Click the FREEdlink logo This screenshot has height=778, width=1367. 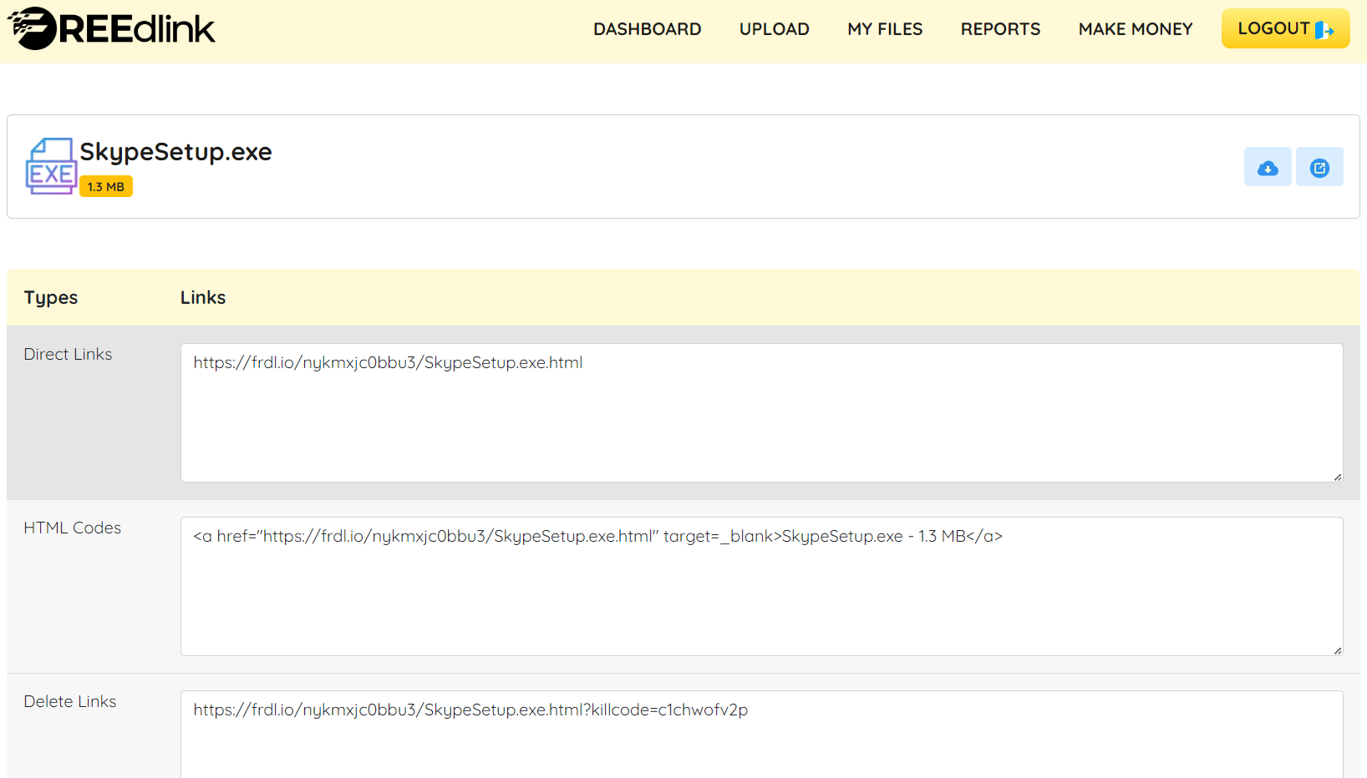coord(111,28)
